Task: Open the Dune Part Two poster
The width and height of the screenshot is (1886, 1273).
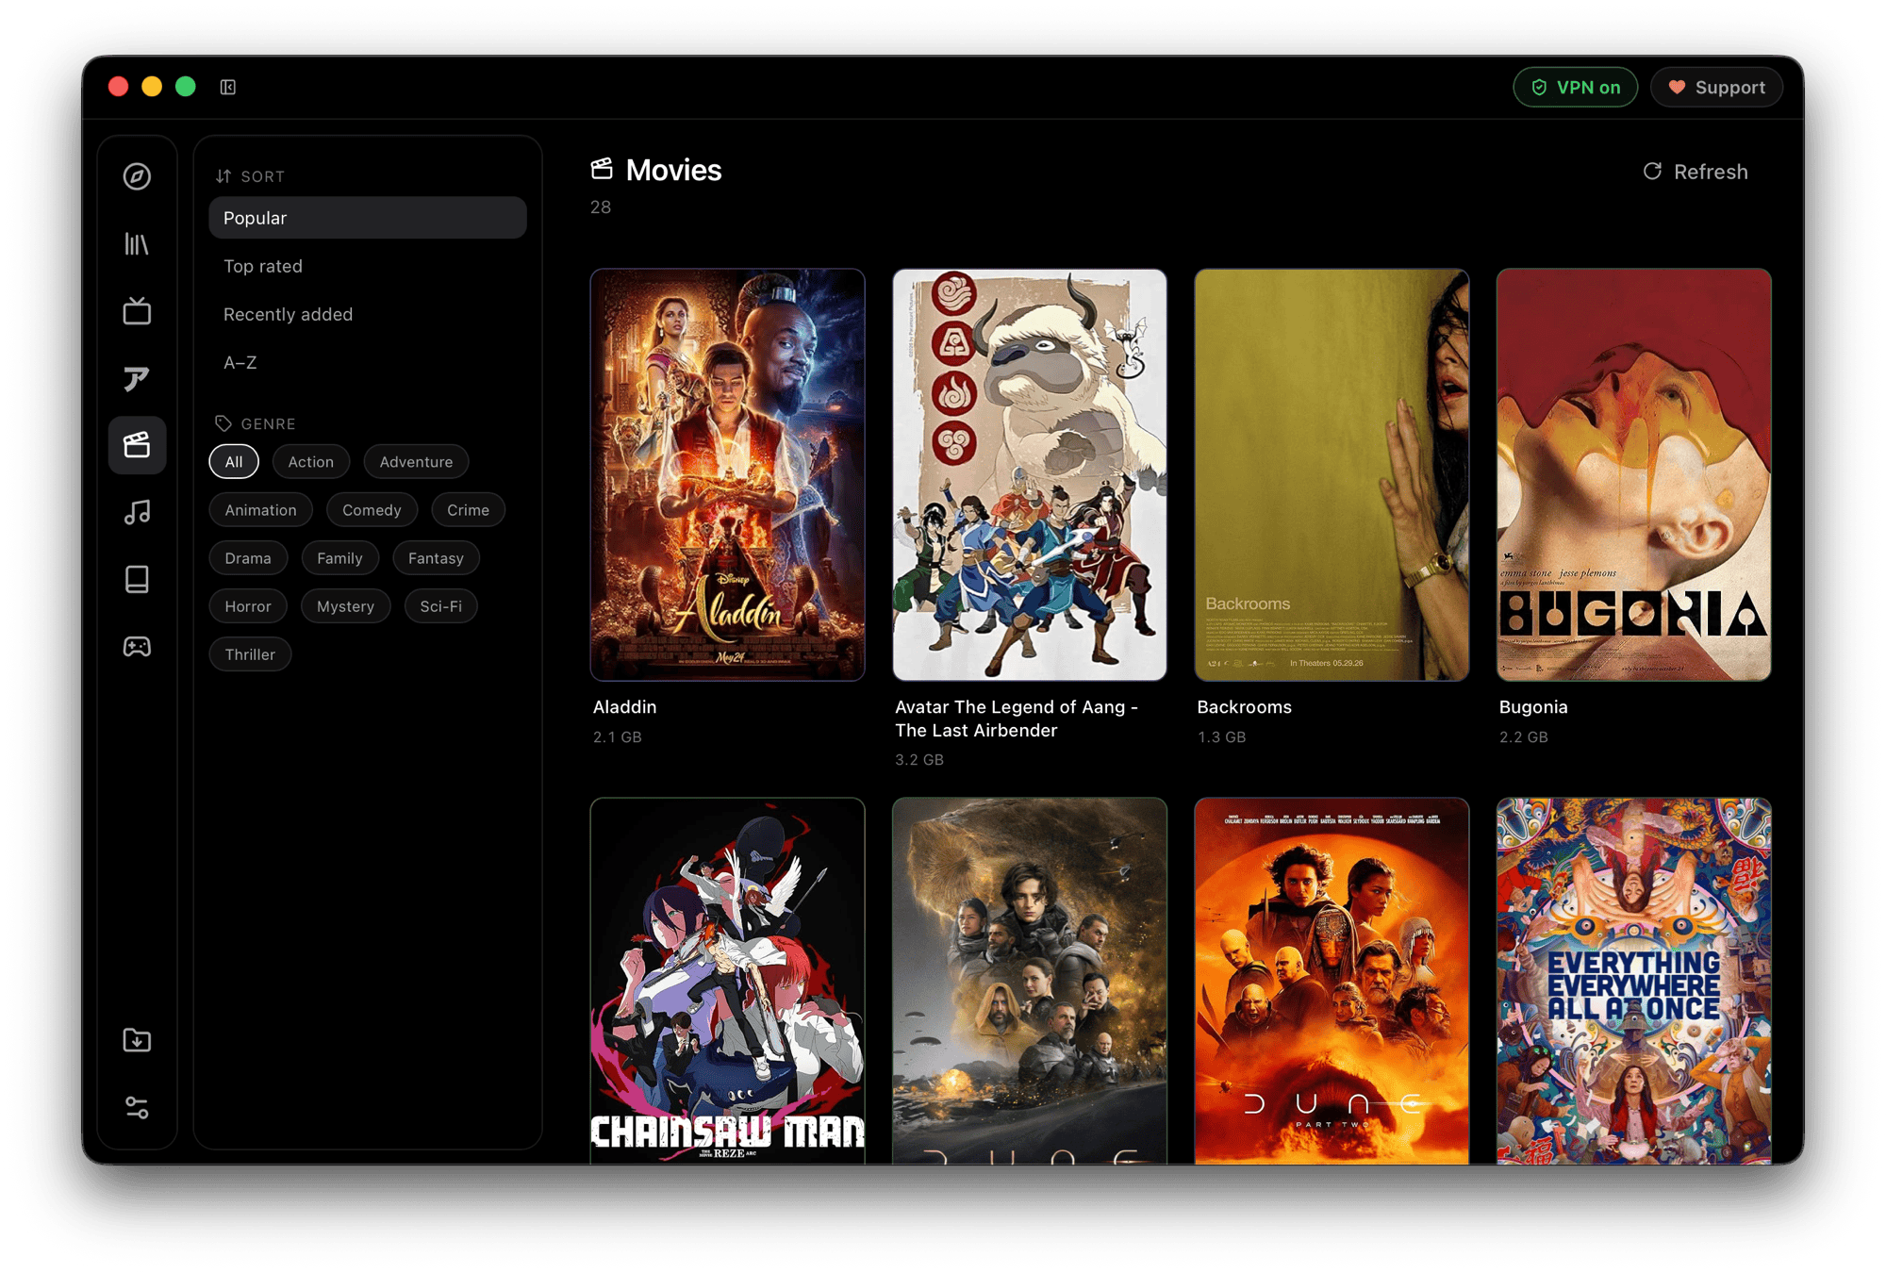Action: point(1332,981)
